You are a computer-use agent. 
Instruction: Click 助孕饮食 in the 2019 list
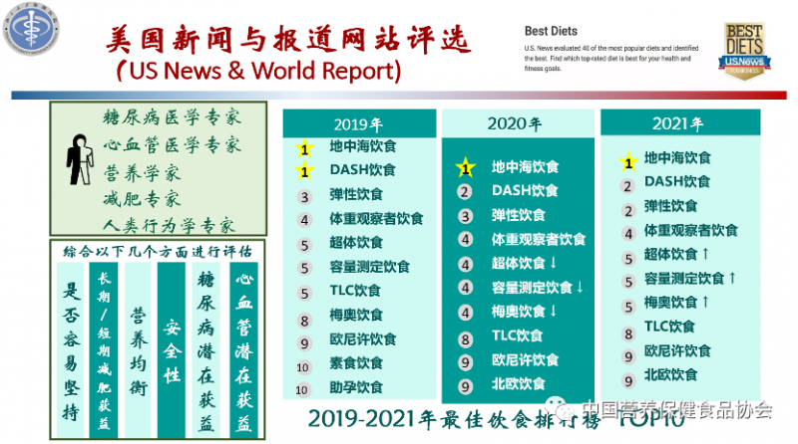click(356, 387)
